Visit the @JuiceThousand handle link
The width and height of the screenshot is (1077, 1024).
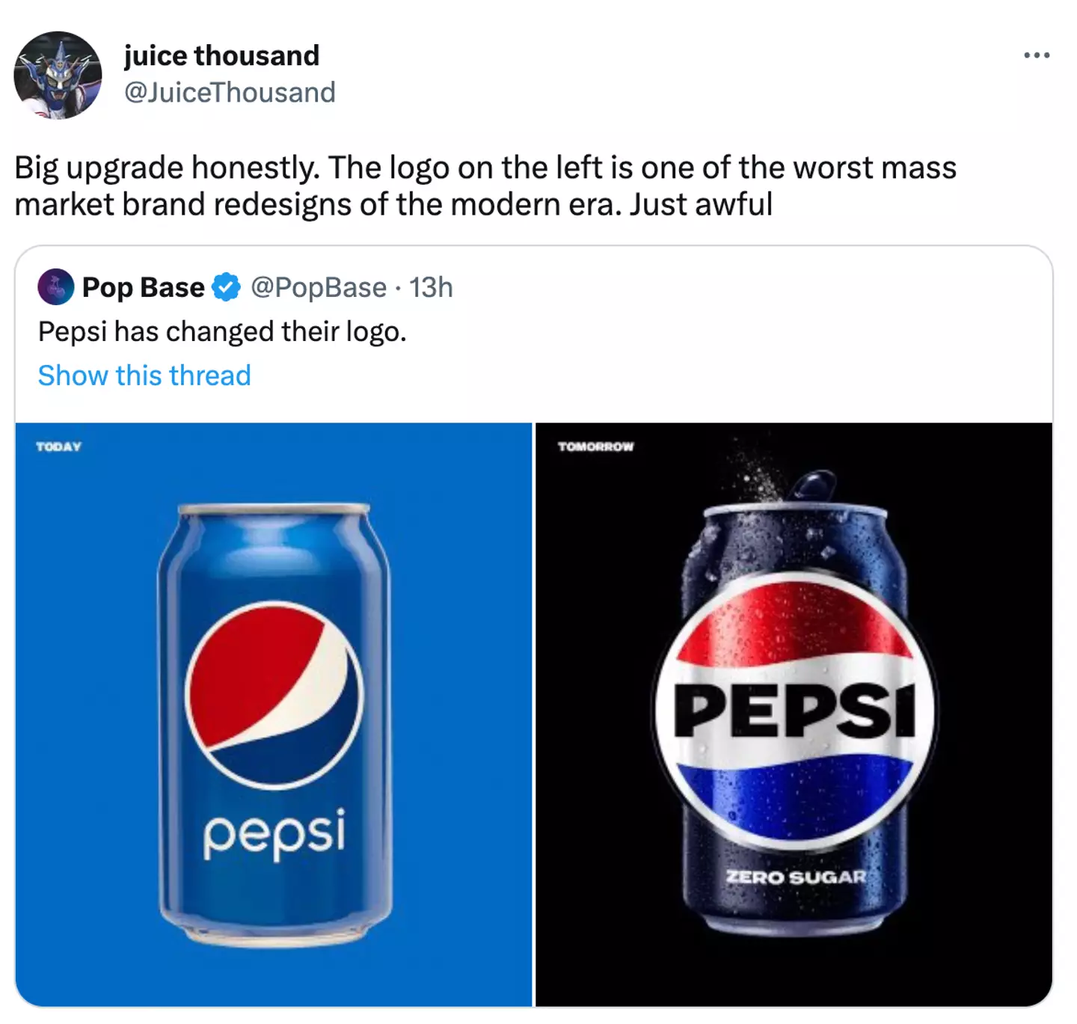[x=229, y=93]
